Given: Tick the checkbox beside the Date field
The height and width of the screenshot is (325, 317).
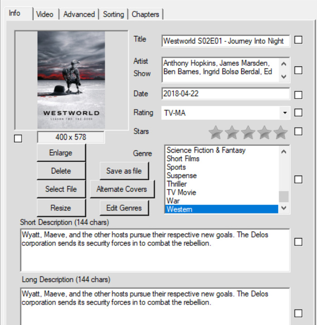Looking at the screenshot, I should click(298, 95).
